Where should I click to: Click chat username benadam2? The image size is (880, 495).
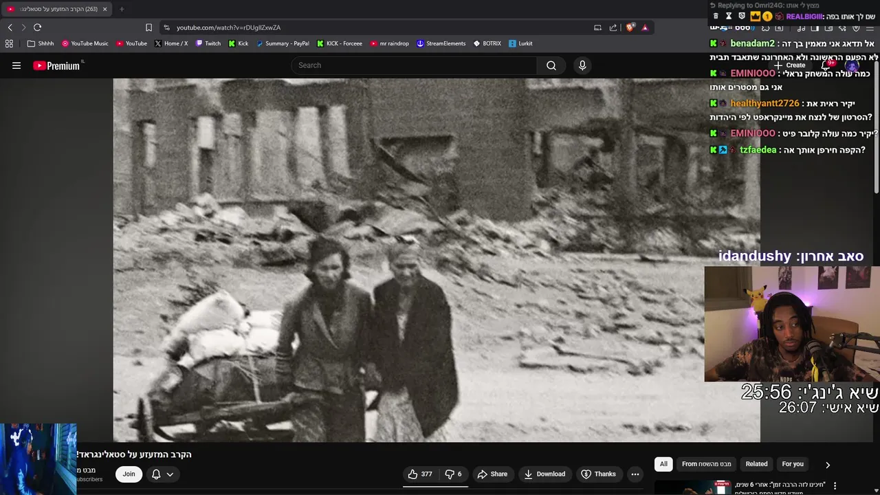[752, 43]
